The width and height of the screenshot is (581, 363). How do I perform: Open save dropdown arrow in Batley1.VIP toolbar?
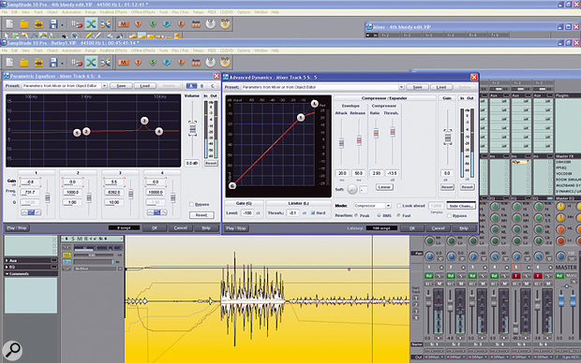click(x=62, y=64)
